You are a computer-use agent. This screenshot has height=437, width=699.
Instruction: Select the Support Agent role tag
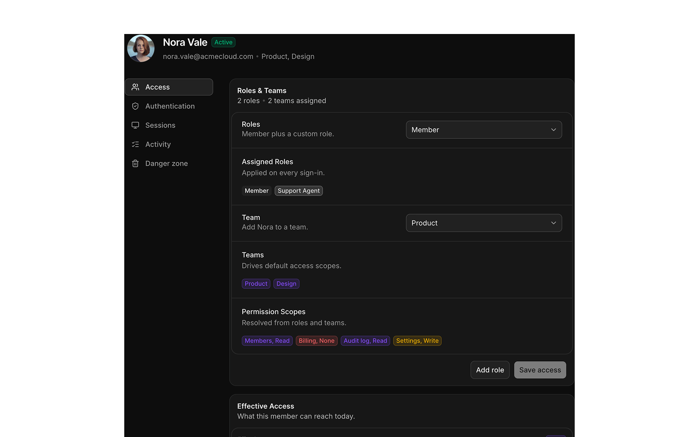coord(299,191)
